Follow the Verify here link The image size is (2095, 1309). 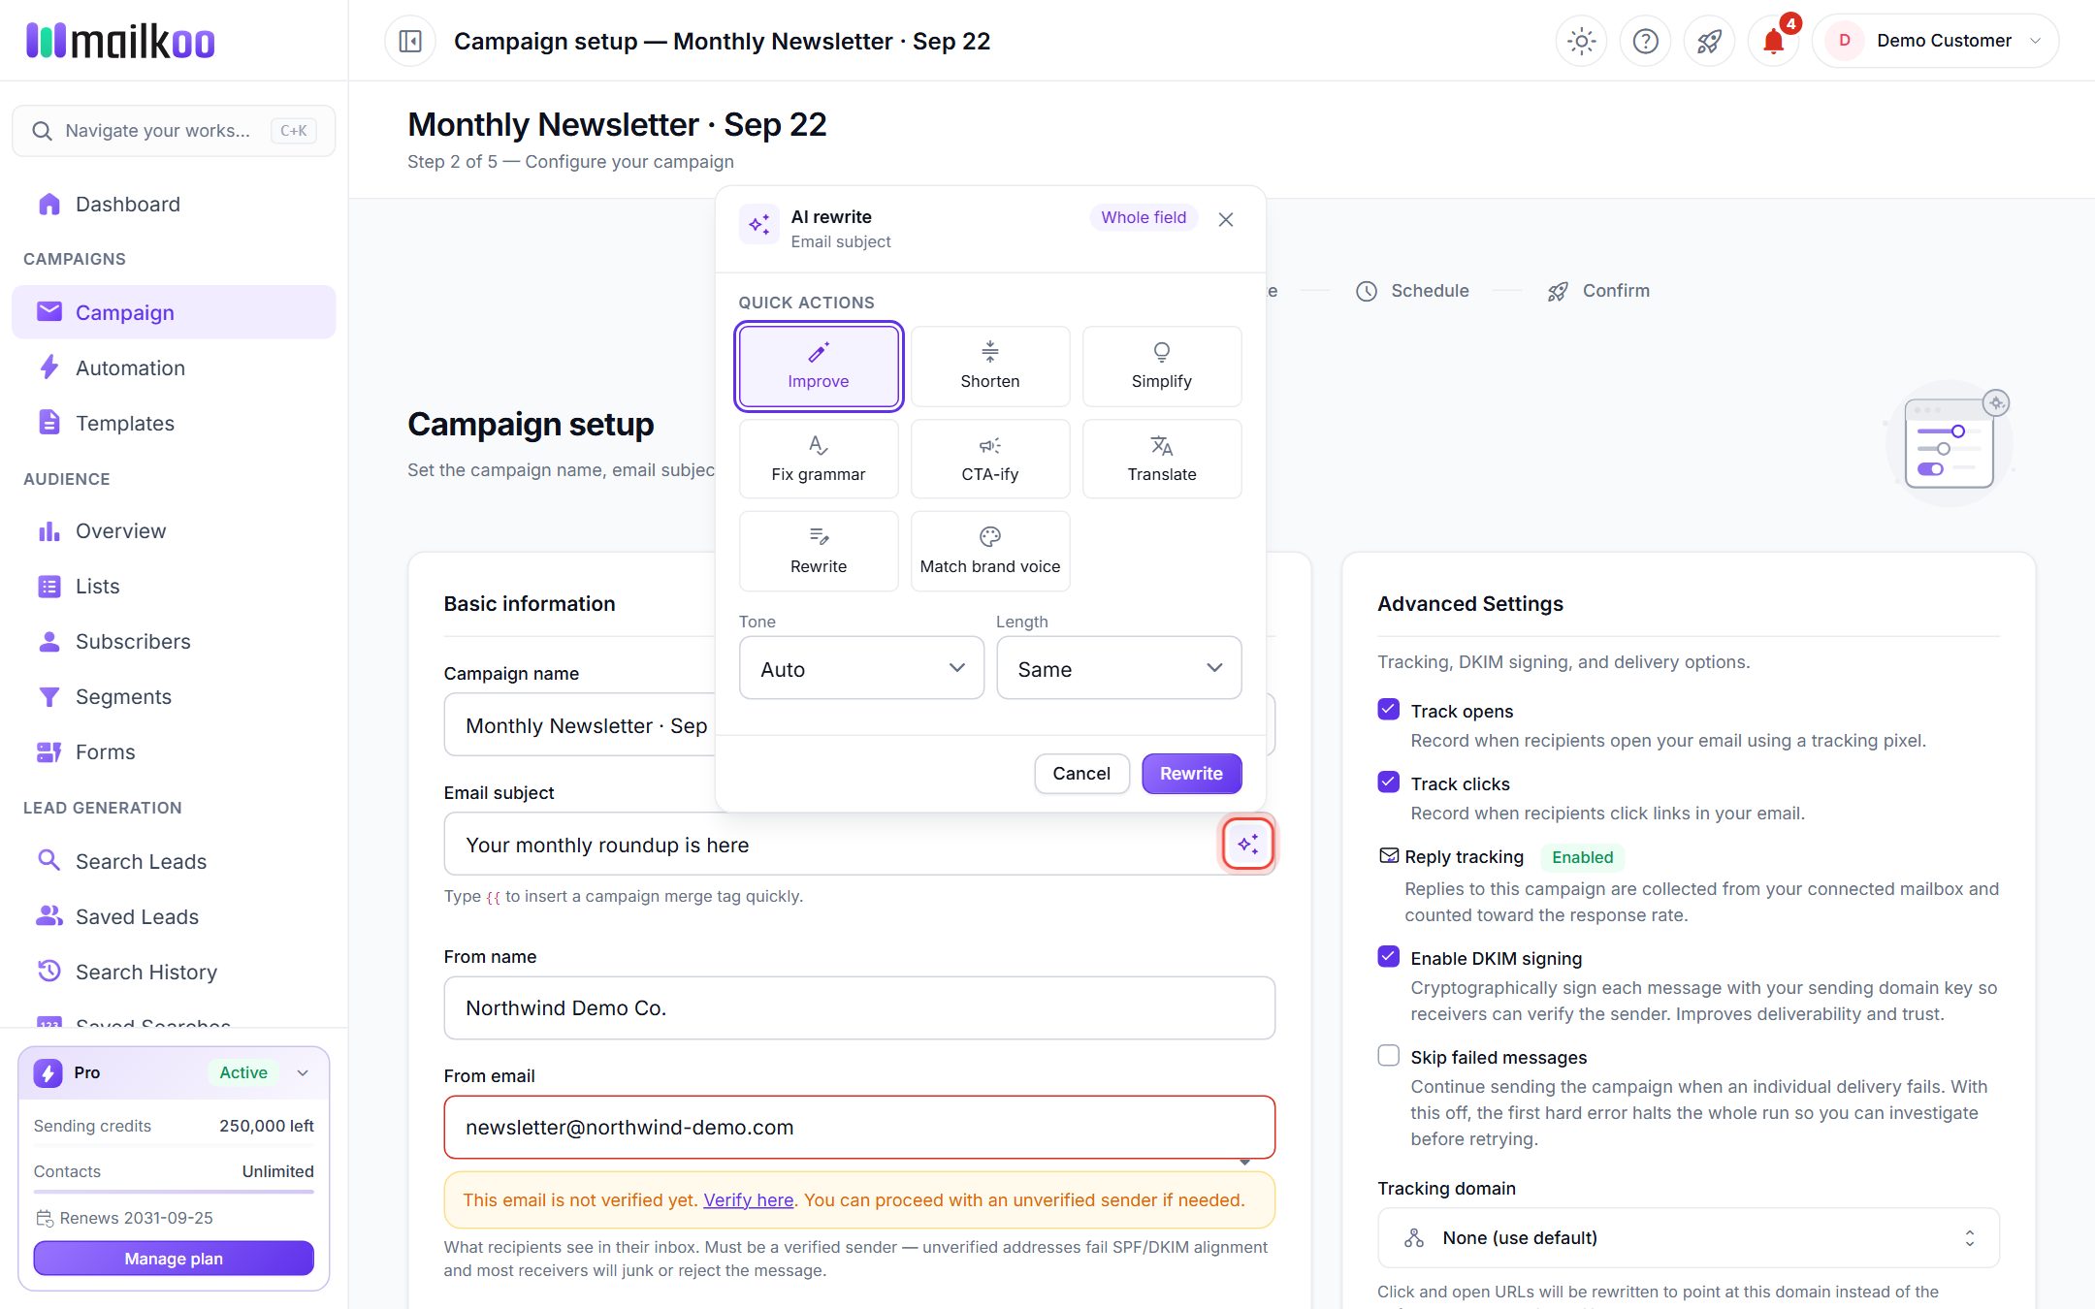[x=748, y=1200]
